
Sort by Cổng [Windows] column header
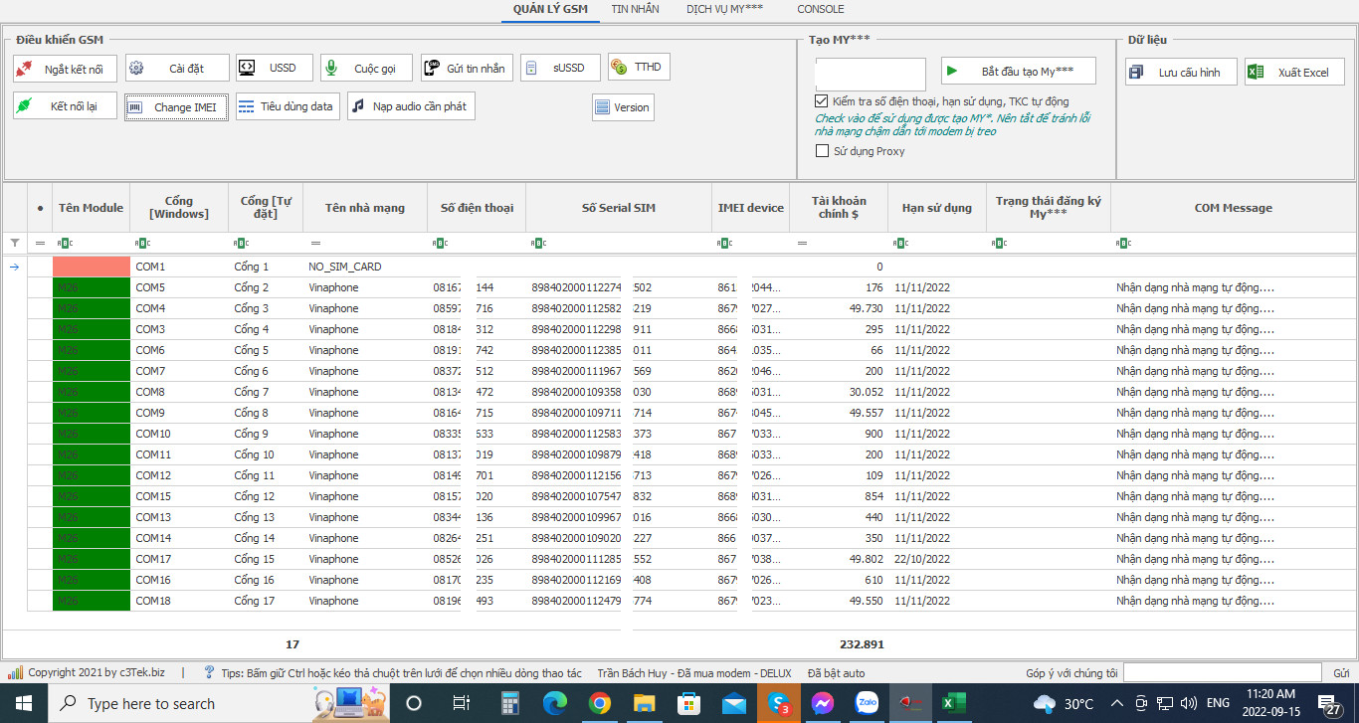pos(179,208)
